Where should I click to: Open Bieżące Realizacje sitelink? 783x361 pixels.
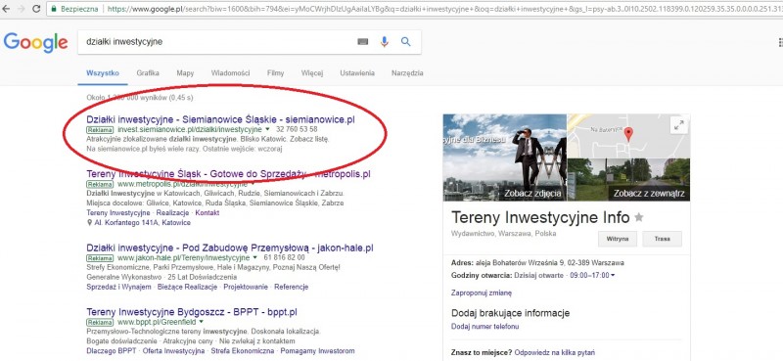187,287
